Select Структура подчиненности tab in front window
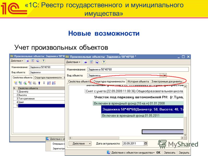 tap(109, 81)
